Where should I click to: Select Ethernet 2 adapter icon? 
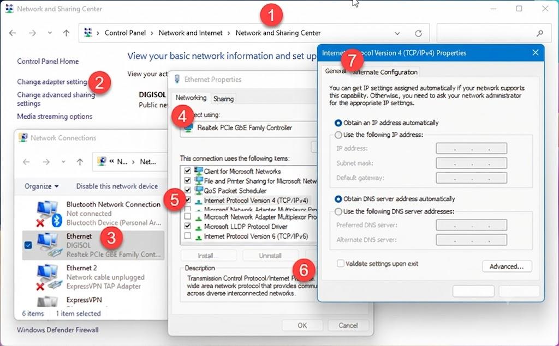coord(49,277)
